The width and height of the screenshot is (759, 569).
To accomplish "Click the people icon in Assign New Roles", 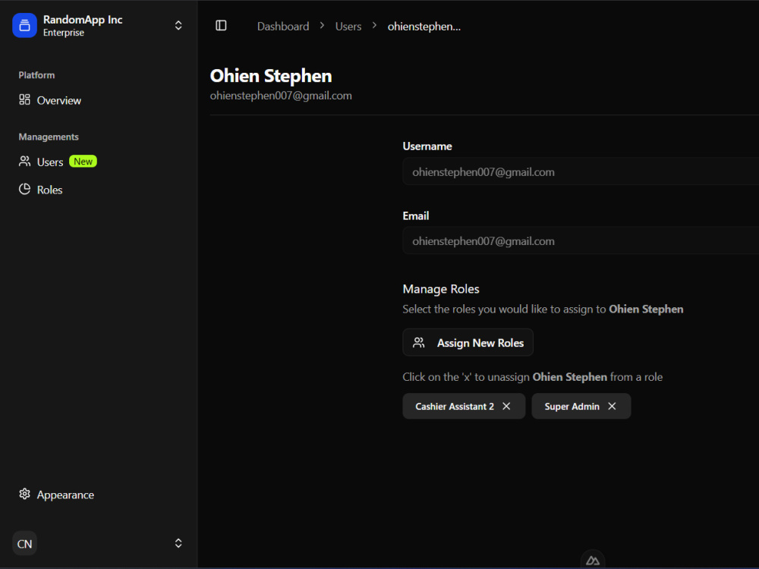I will pos(419,343).
